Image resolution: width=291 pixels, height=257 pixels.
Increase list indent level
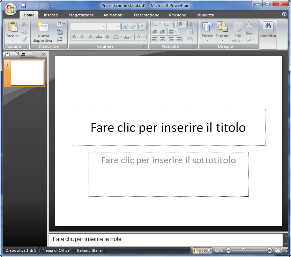click(162, 31)
